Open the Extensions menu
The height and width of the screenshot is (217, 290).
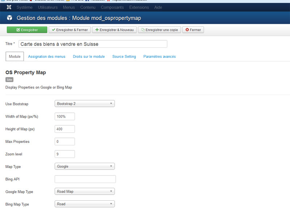click(x=139, y=7)
